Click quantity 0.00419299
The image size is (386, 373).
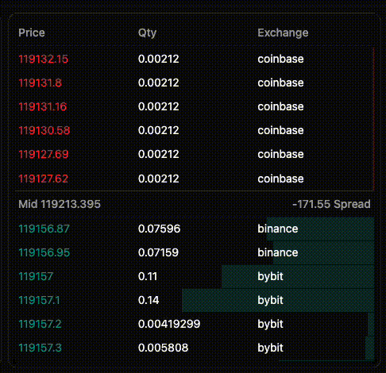click(169, 324)
